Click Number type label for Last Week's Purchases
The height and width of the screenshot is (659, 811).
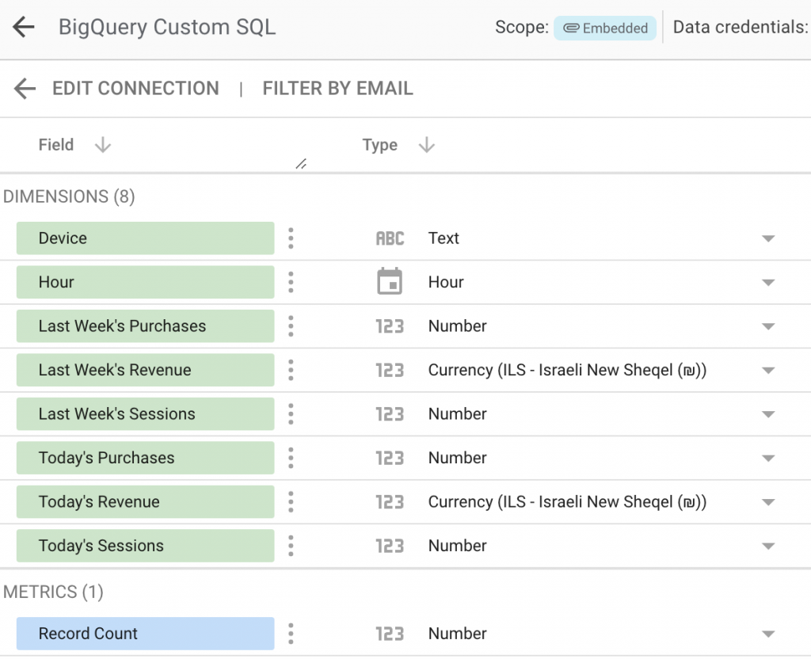458,326
